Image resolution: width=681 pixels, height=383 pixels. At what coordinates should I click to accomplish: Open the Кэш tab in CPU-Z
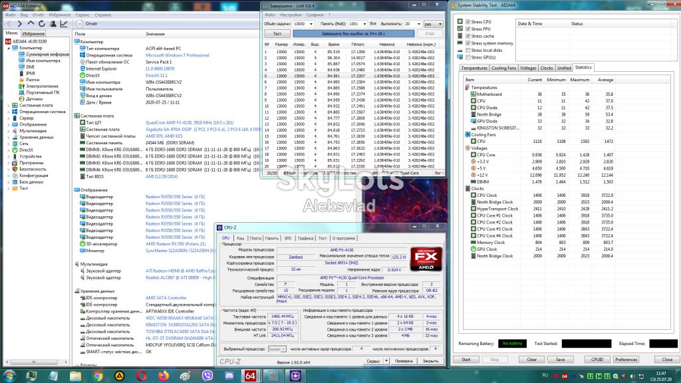[x=240, y=239]
